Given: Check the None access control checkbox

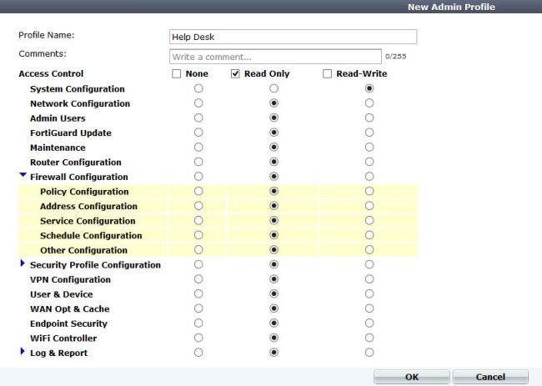Looking at the screenshot, I should [x=176, y=73].
